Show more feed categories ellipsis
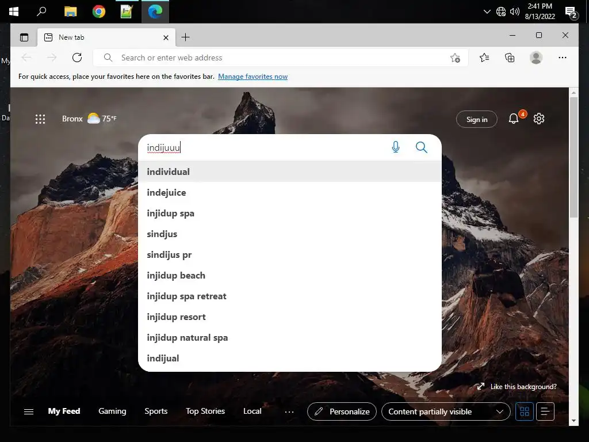The image size is (589, 442). [289, 412]
